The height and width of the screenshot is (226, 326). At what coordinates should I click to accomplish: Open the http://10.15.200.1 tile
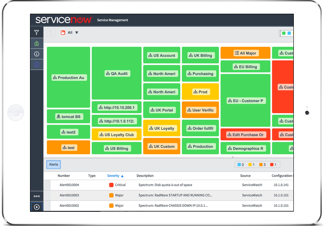(117, 107)
